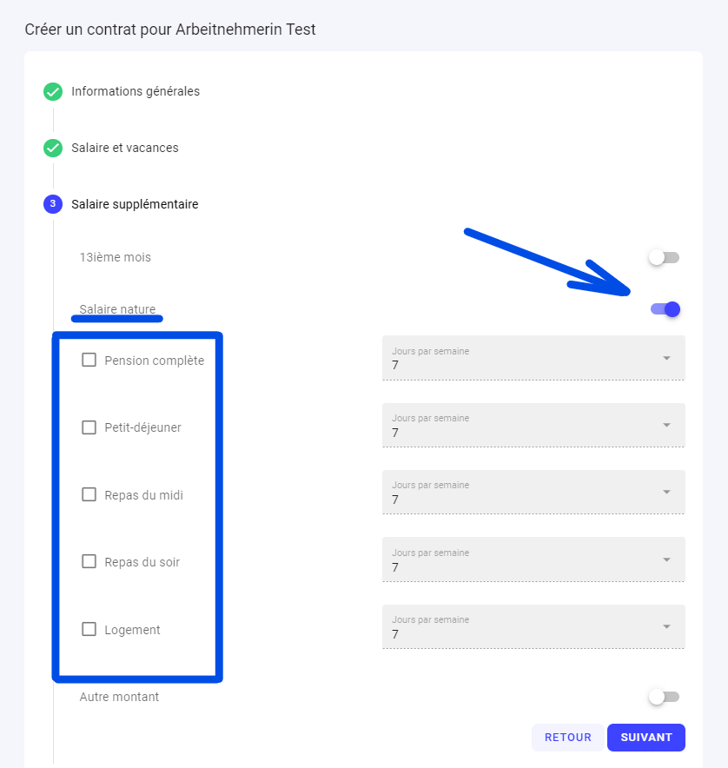
Task: Check the Pension complète checkbox
Action: click(x=89, y=360)
